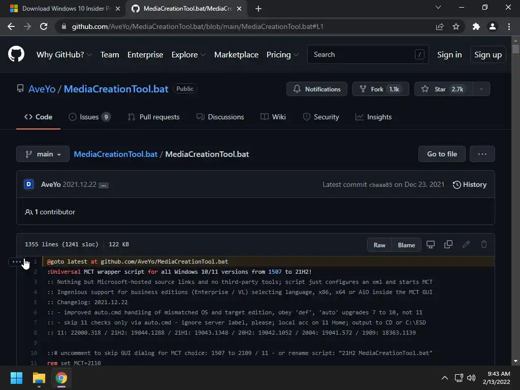Expand commit message ellipsis next to 2021.12.22
520x390 pixels.
pyautogui.click(x=104, y=185)
